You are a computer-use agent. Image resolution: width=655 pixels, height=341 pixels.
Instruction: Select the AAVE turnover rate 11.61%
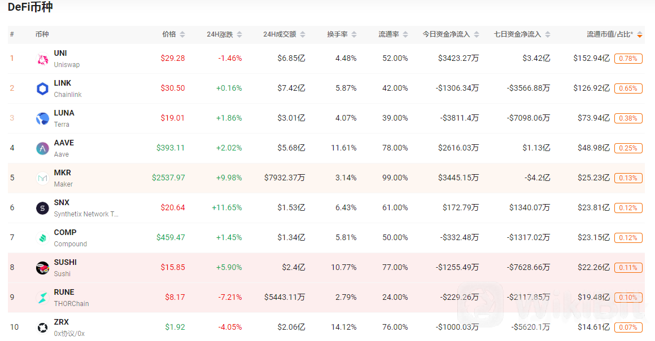tap(344, 148)
